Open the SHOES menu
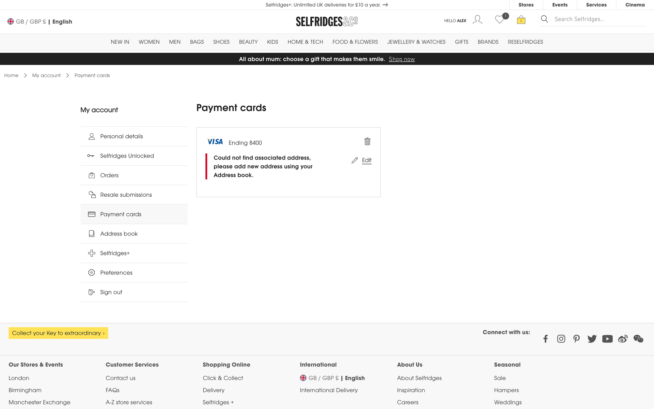 click(221, 42)
